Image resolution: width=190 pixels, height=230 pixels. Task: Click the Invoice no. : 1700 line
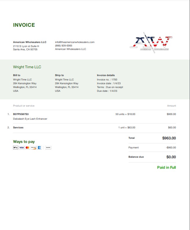(107, 80)
